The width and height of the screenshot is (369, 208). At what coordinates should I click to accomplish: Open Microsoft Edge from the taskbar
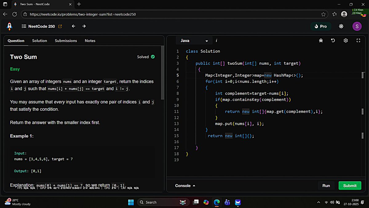coord(216,202)
